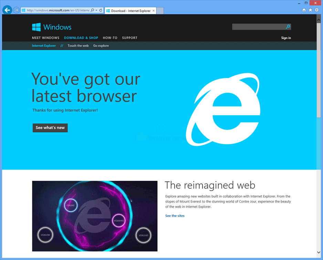Image resolution: width=323 pixels, height=260 pixels.
Task: Click the vertical scrollbar thumb
Action: coord(319,70)
